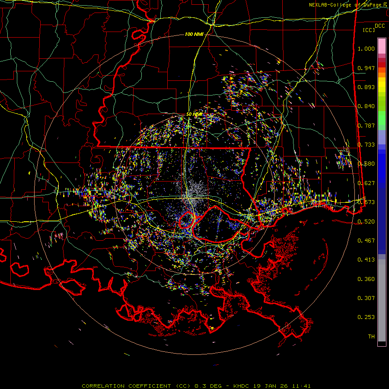Click the NEXLAB-College of DuPage credit text
Screen dimensions: 389x389
click(x=348, y=5)
